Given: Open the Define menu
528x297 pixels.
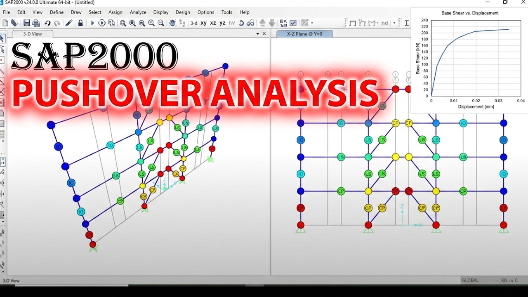Looking at the screenshot, I should (x=57, y=12).
